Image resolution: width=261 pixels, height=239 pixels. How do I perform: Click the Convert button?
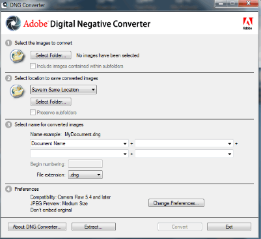pos(180,227)
